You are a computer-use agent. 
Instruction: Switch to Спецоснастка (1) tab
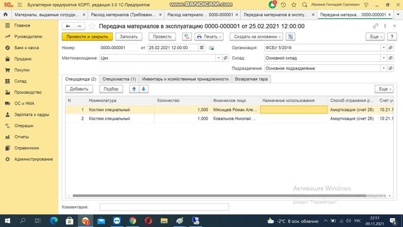click(119, 79)
